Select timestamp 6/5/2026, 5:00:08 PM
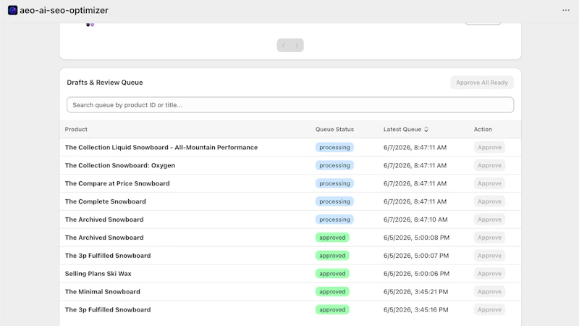The height and width of the screenshot is (326, 579). 416,238
